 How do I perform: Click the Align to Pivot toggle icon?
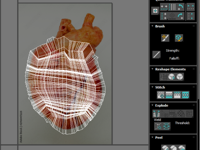[155, 11]
